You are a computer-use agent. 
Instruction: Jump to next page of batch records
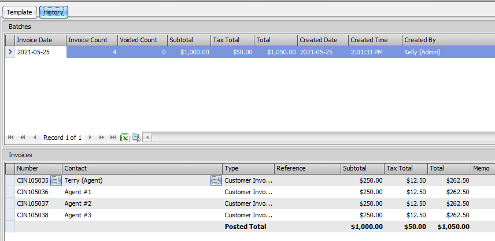click(102, 138)
